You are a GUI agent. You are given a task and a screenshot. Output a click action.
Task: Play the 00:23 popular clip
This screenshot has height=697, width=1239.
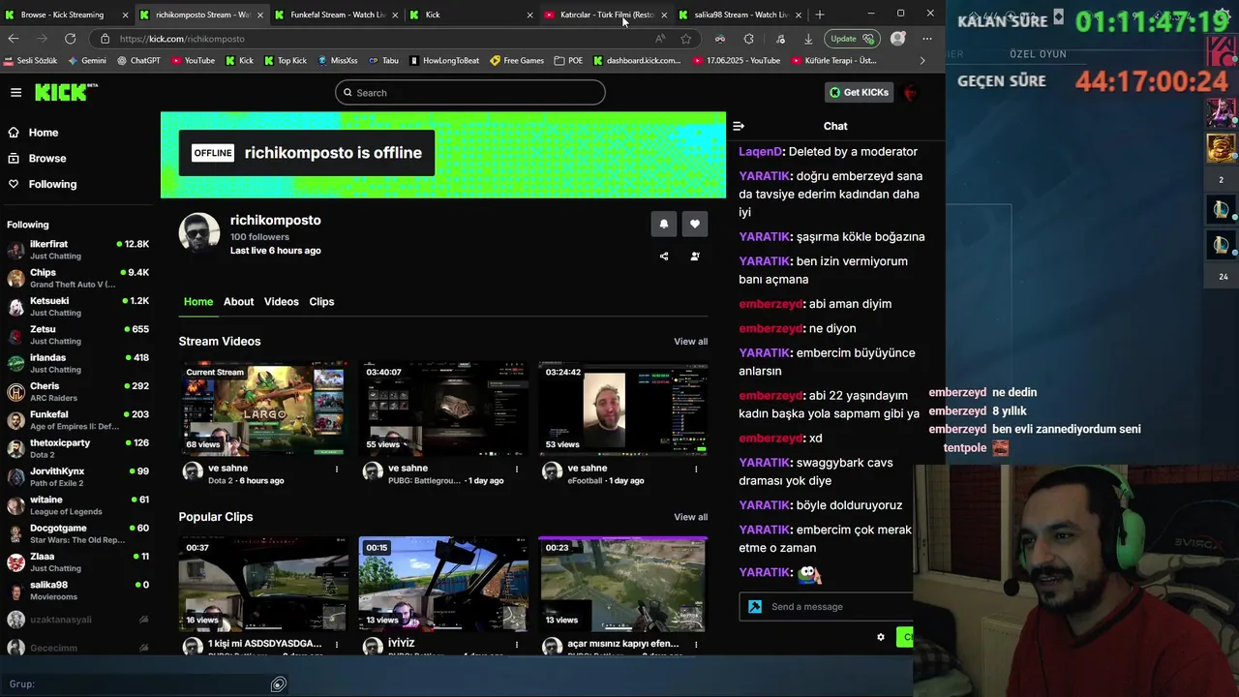tap(623, 584)
